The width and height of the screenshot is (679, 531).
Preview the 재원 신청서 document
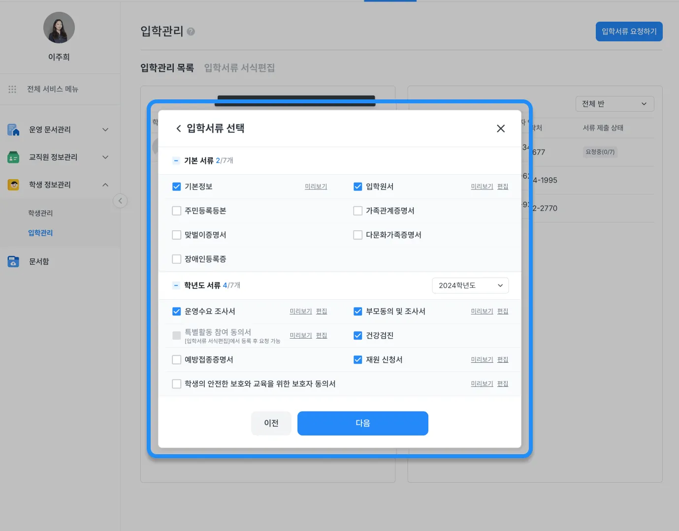(482, 360)
